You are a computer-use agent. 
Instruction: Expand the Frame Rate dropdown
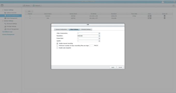[x=89, y=39]
